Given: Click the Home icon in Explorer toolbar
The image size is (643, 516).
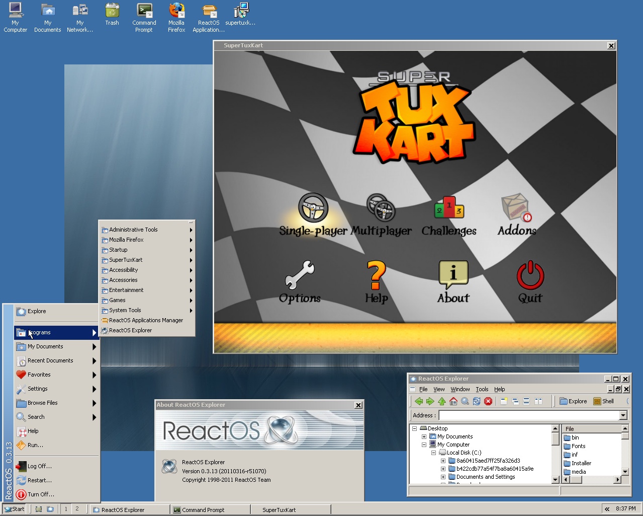Looking at the screenshot, I should 453,401.
